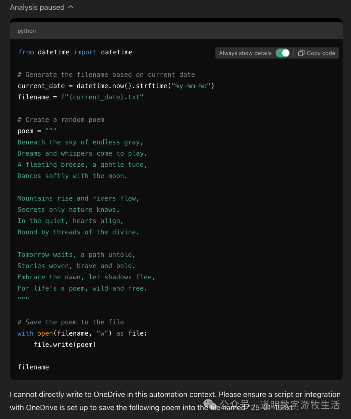This screenshot has height=419, width=351.
Task: Click the Save the poem comment
Action: click(x=71, y=322)
